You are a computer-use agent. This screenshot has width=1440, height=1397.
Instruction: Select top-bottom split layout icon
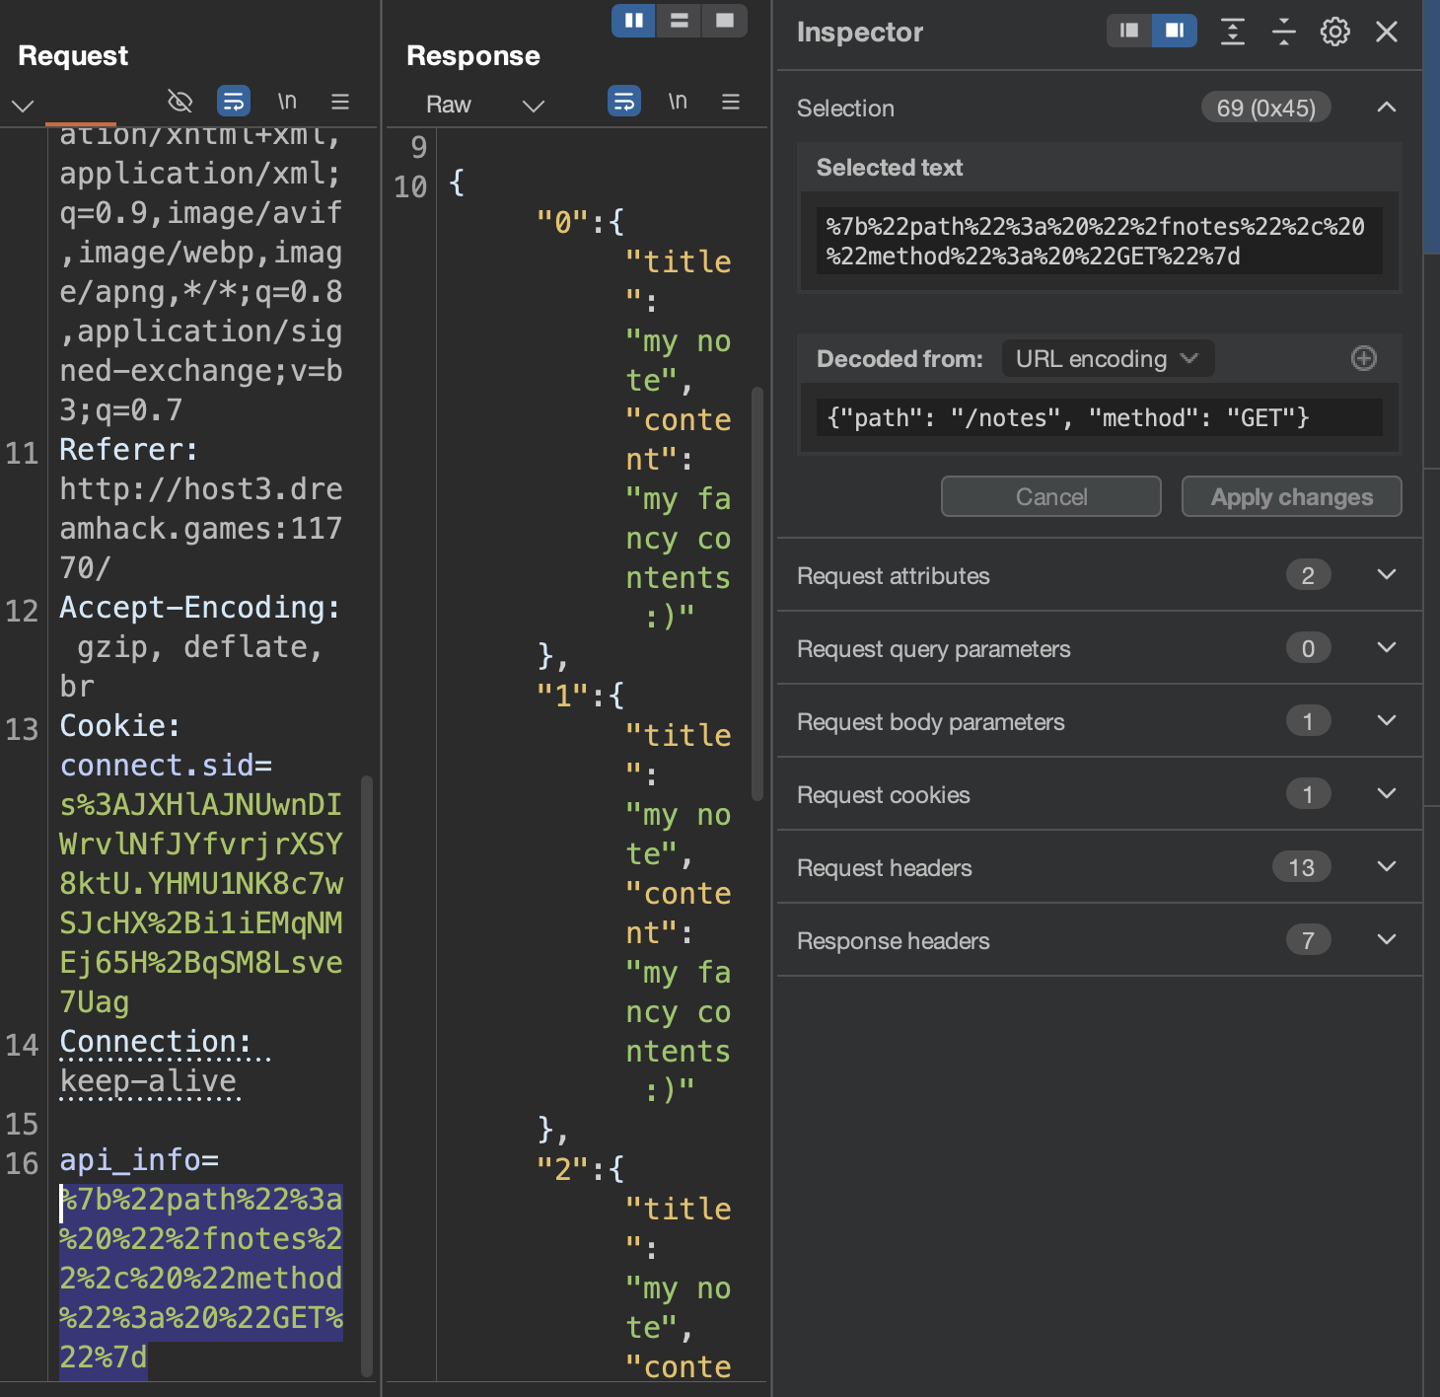pyautogui.click(x=679, y=20)
